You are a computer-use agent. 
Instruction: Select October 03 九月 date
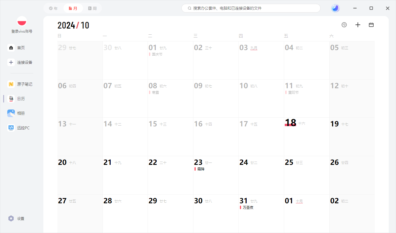click(x=261, y=60)
